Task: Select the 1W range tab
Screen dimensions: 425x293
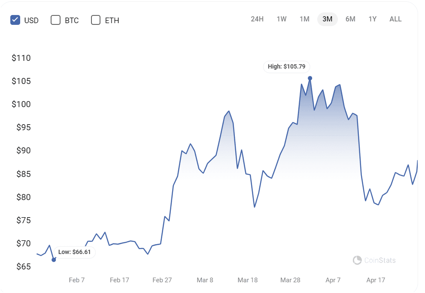Action: tap(282, 19)
